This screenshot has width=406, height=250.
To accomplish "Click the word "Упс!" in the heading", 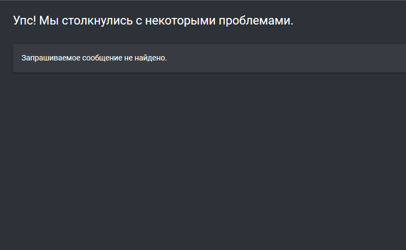I will (x=24, y=21).
